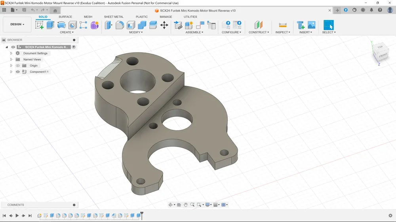The height and width of the screenshot is (222, 396).
Task: Open the SELECT dropdown menu
Action: (x=329, y=32)
